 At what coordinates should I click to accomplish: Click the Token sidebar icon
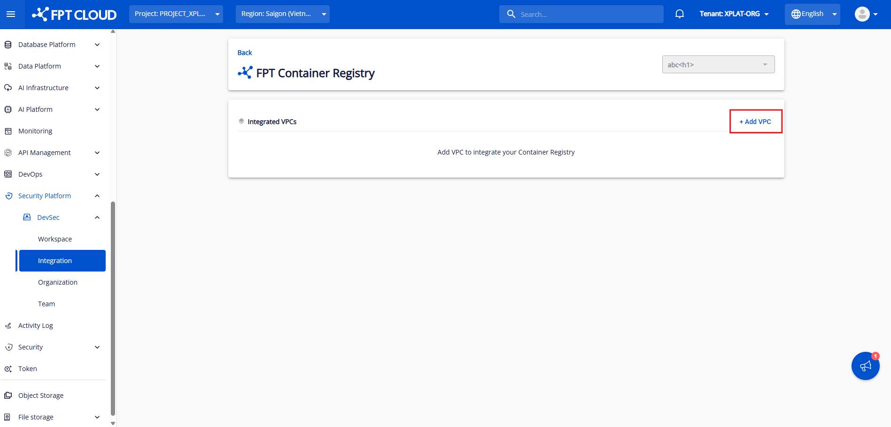pos(8,369)
